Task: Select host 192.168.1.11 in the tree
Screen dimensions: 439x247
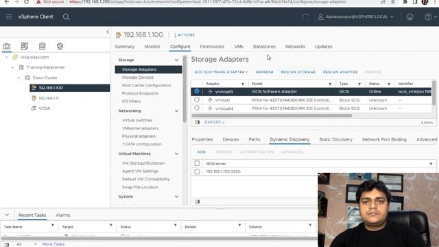Action: pyautogui.click(x=49, y=98)
